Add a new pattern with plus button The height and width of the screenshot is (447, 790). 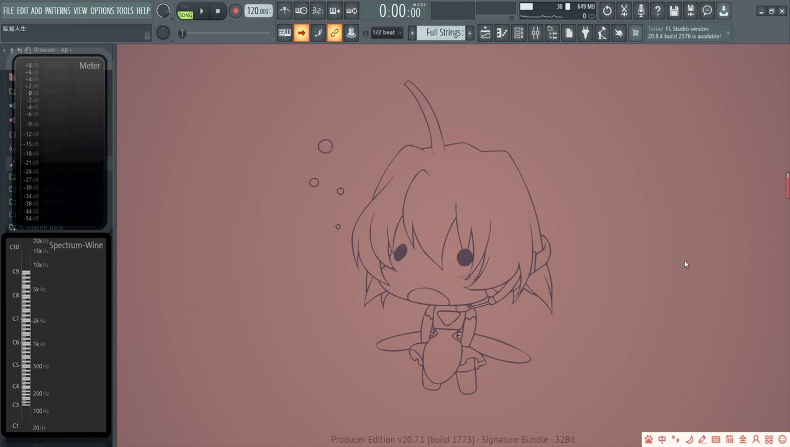click(x=470, y=33)
